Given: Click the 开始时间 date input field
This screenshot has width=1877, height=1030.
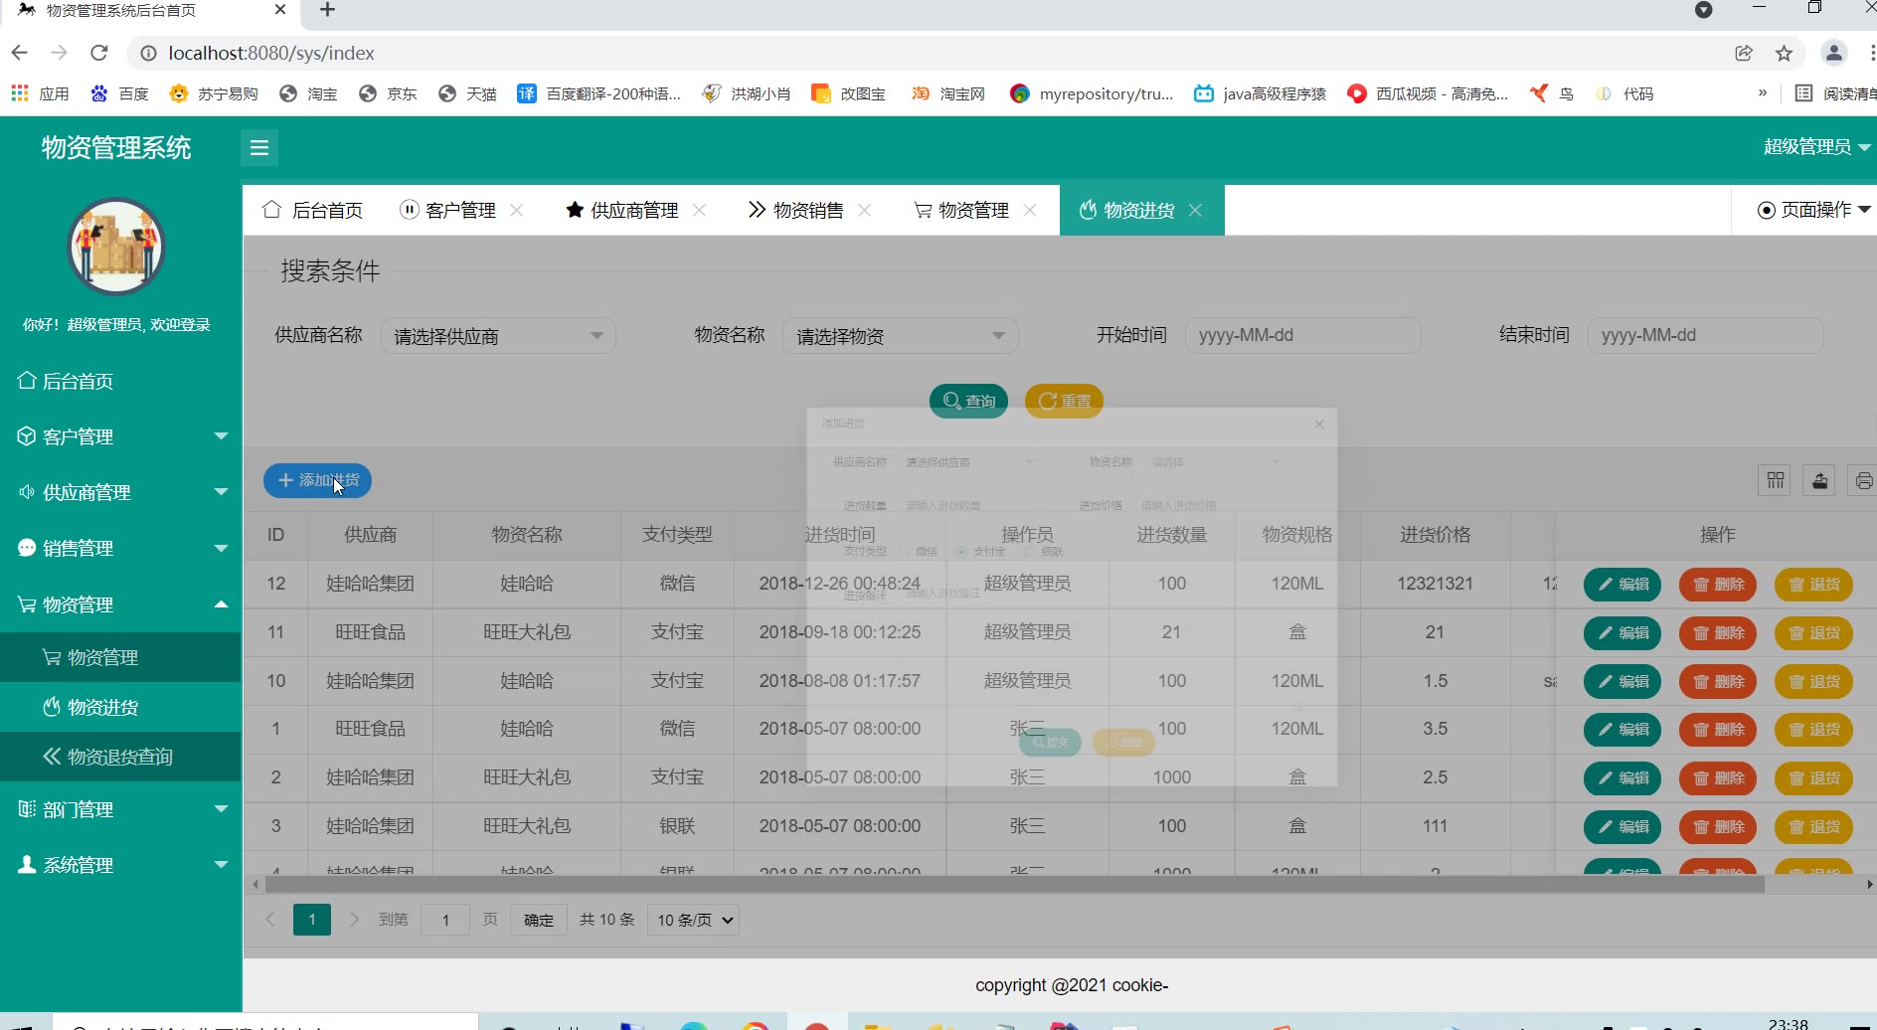Looking at the screenshot, I should [x=1302, y=336].
